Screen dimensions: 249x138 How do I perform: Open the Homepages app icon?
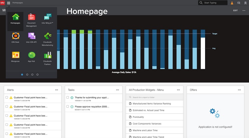click(x=15, y=19)
